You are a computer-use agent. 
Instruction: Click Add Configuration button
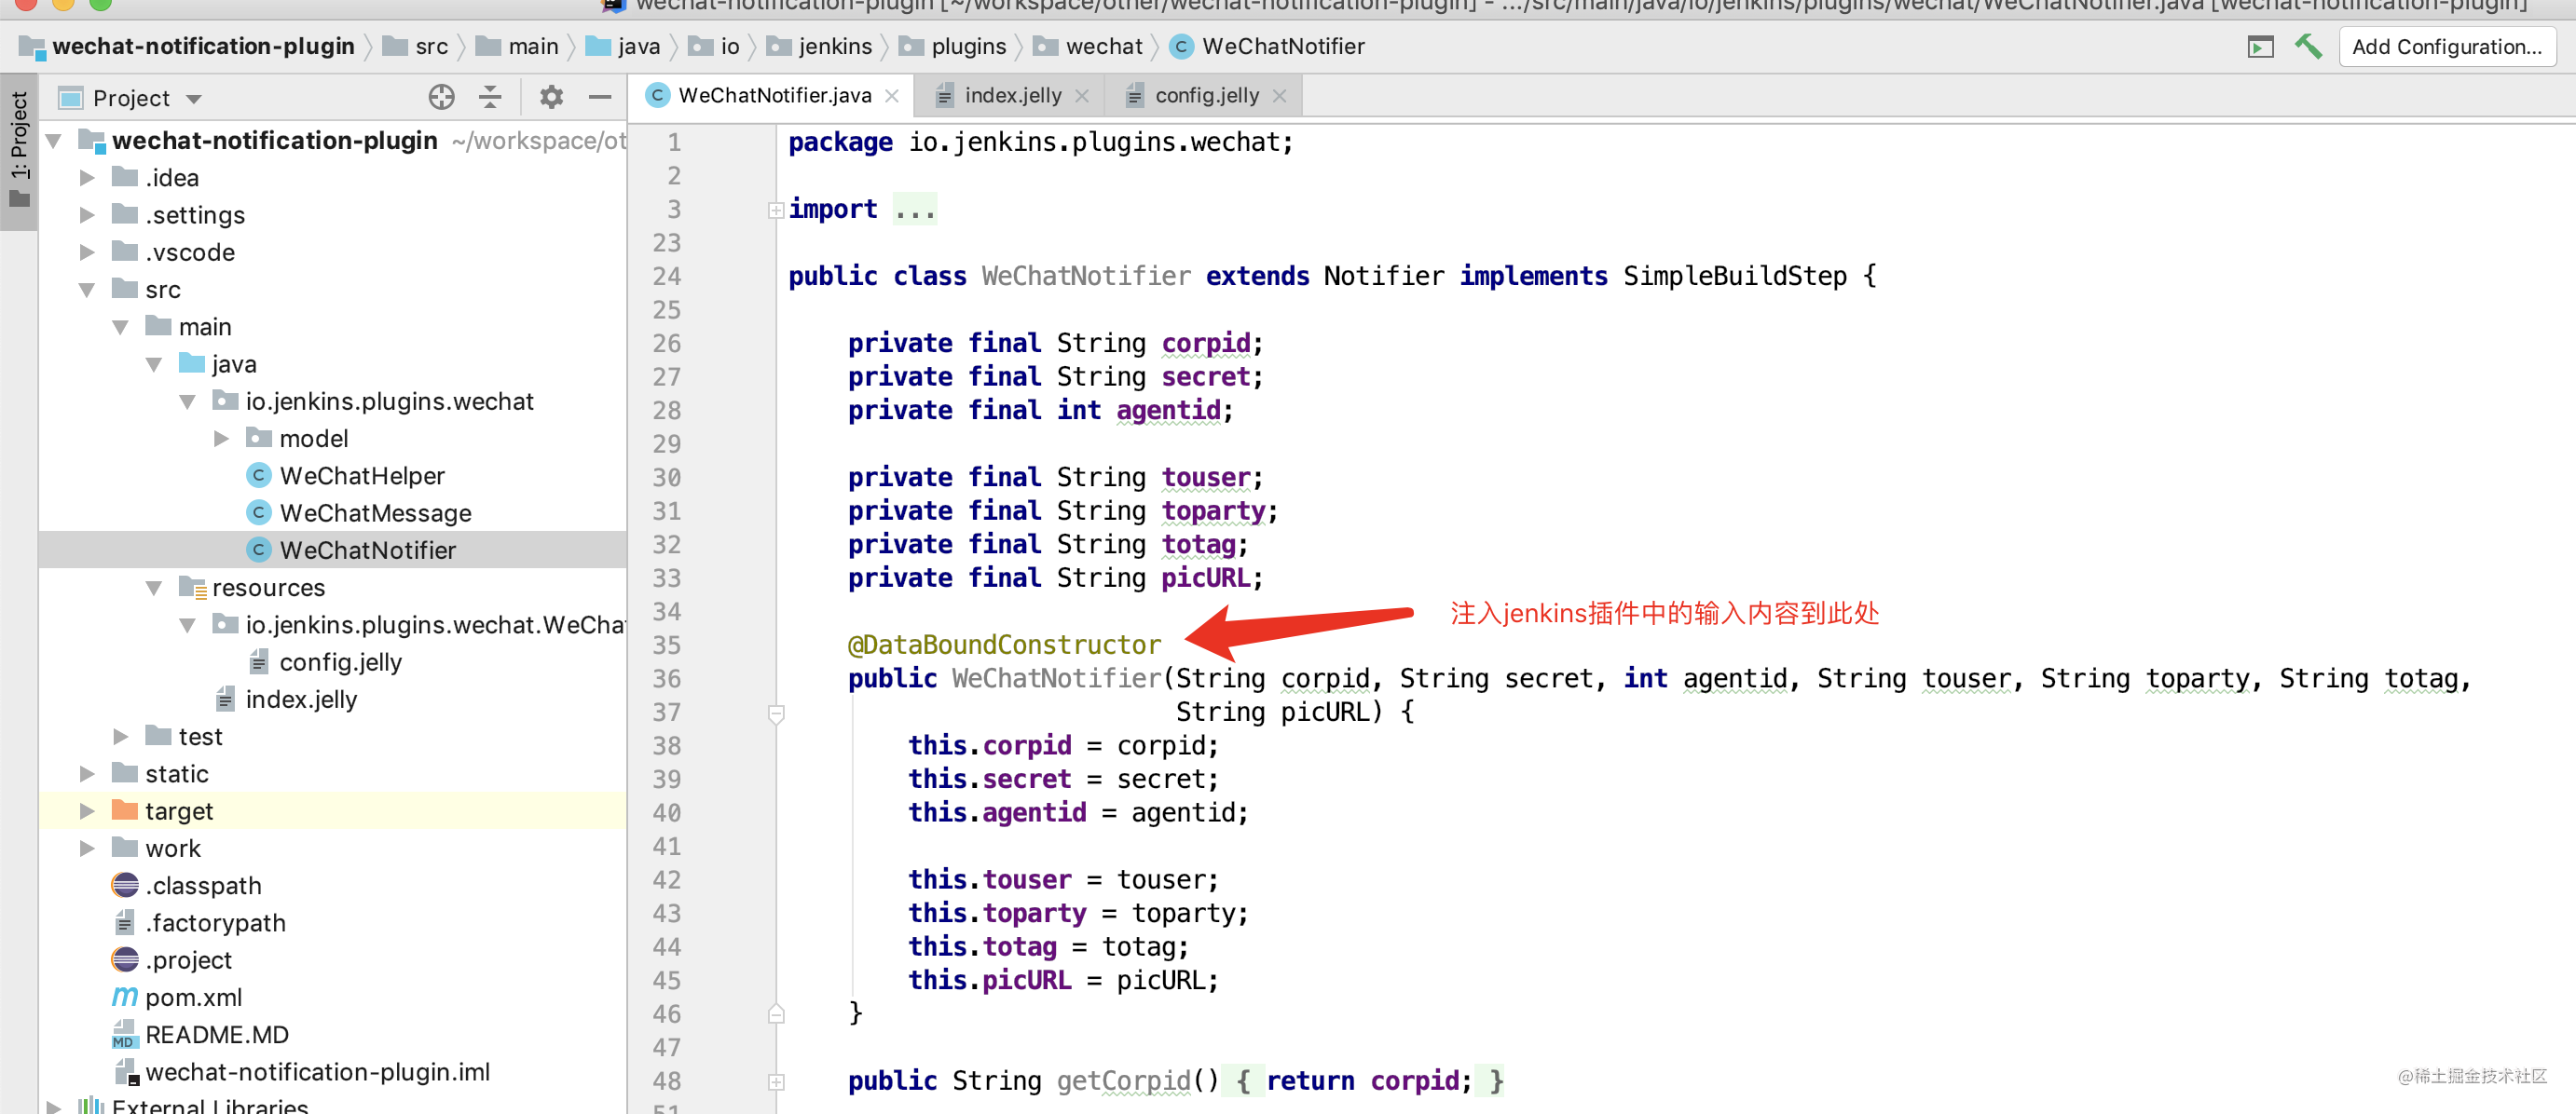2446,46
